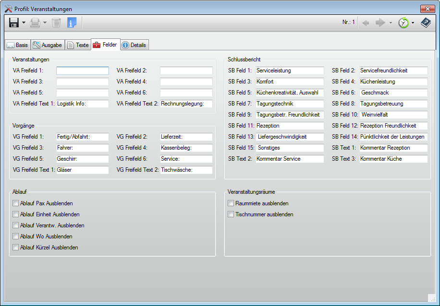Click the blue Info icon
Image resolution: width=440 pixels, height=306 pixels.
click(x=72, y=23)
